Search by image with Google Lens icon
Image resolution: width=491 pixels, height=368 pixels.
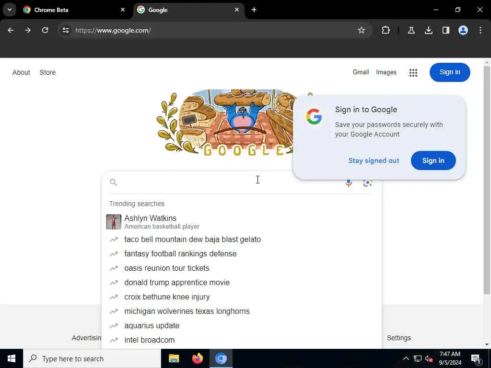pos(367,183)
